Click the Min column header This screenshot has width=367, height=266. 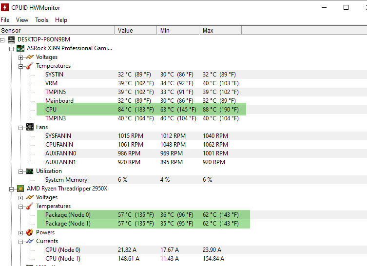click(178, 30)
